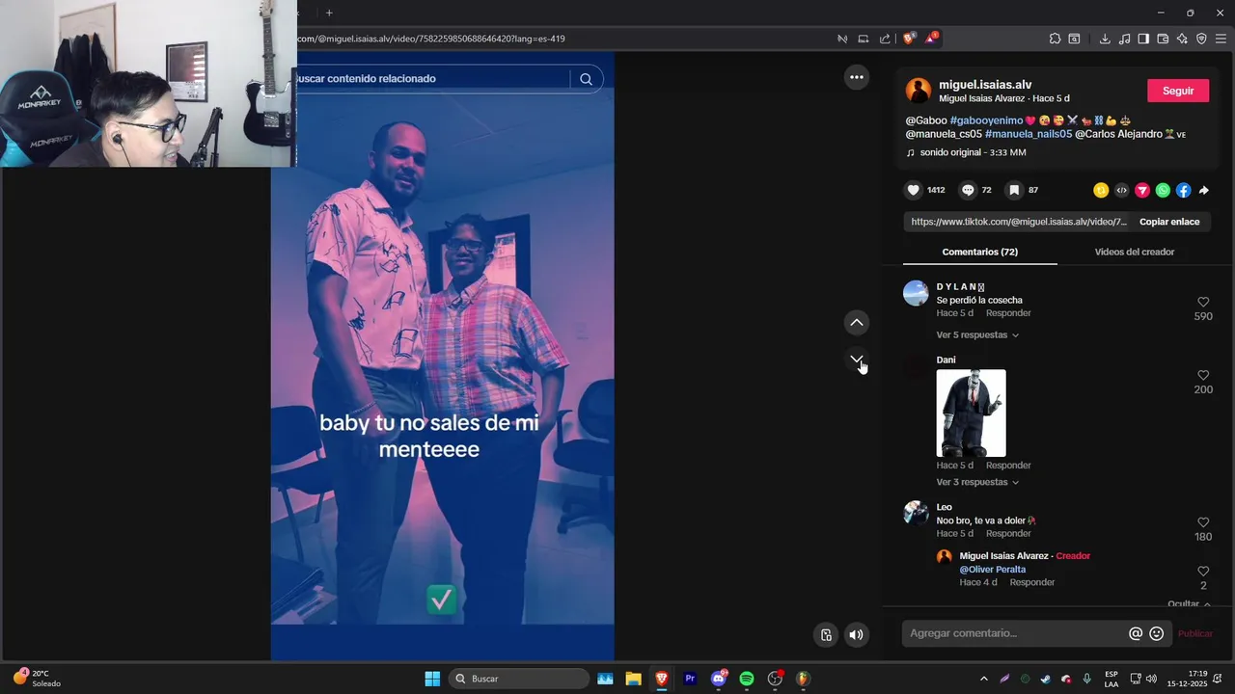
Task: Toggle the browser sidebar panel
Action: pos(1143,39)
